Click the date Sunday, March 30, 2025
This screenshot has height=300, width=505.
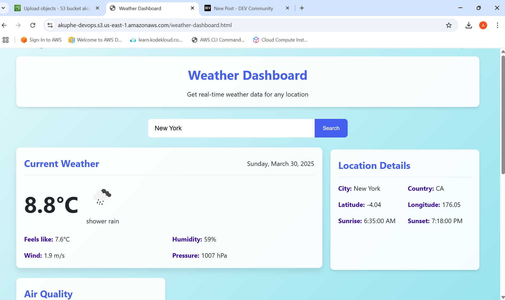click(x=281, y=164)
